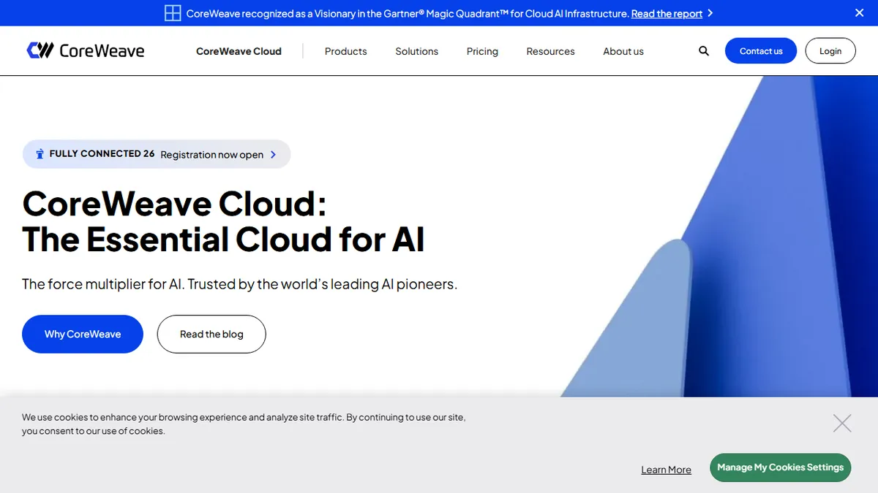Viewport: 878px width, 493px height.
Task: Click Why CoreWeave button
Action: pos(83,334)
